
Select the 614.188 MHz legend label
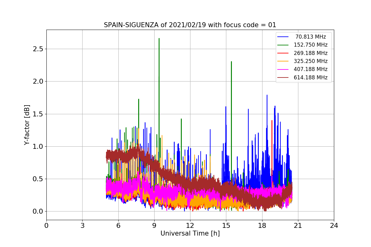[x=310, y=77]
